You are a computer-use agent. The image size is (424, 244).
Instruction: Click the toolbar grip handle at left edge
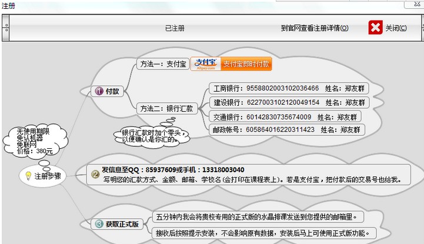pyautogui.click(x=6, y=28)
